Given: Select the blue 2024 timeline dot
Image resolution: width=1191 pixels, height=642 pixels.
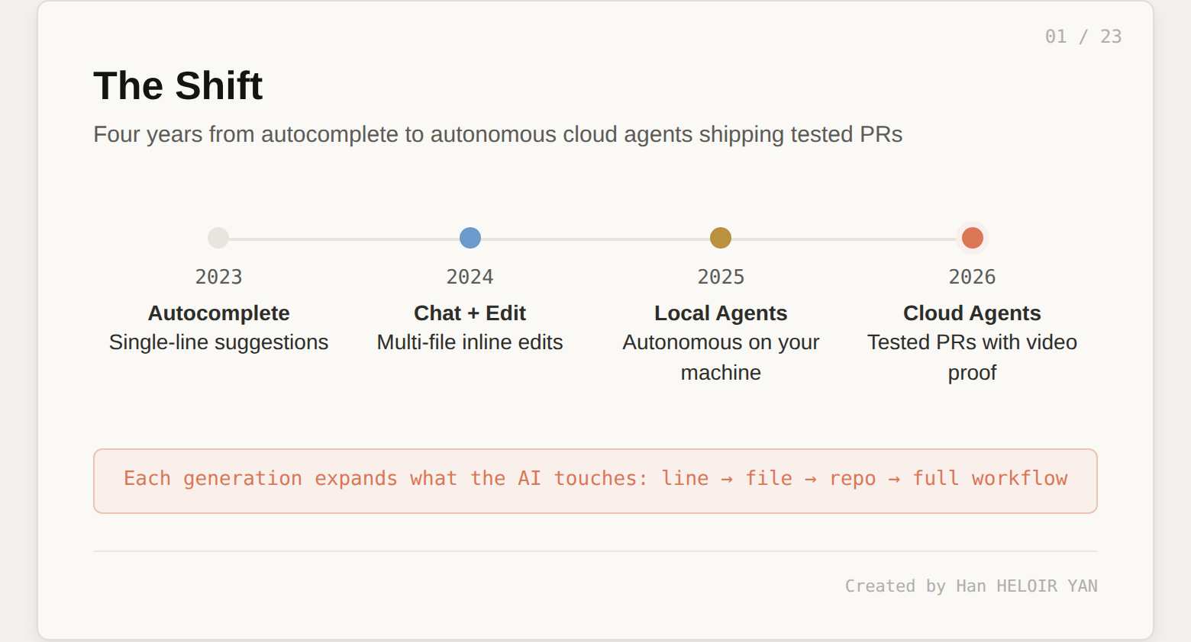Looking at the screenshot, I should [470, 238].
